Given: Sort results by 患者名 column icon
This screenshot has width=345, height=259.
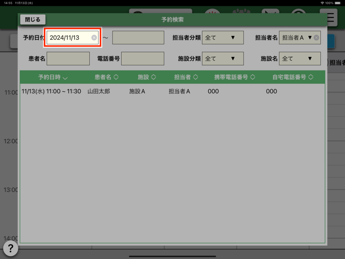Looking at the screenshot, I should click(116, 77).
